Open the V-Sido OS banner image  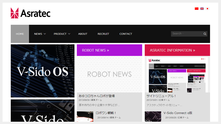click(43, 71)
